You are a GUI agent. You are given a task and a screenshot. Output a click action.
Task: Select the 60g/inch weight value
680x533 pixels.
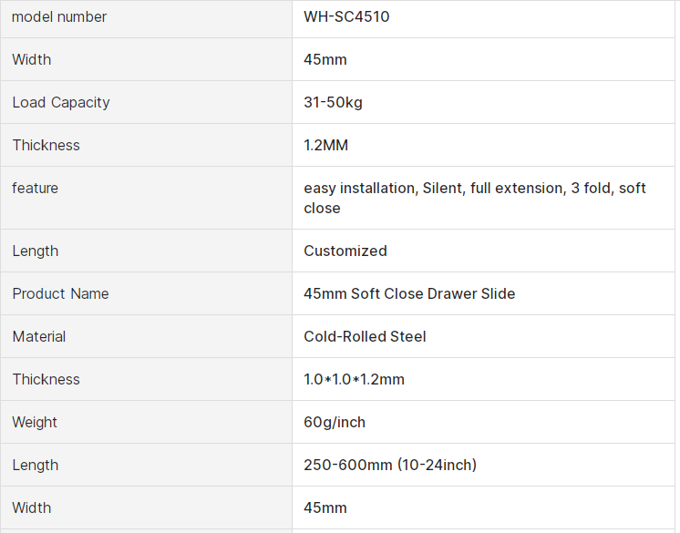point(335,422)
